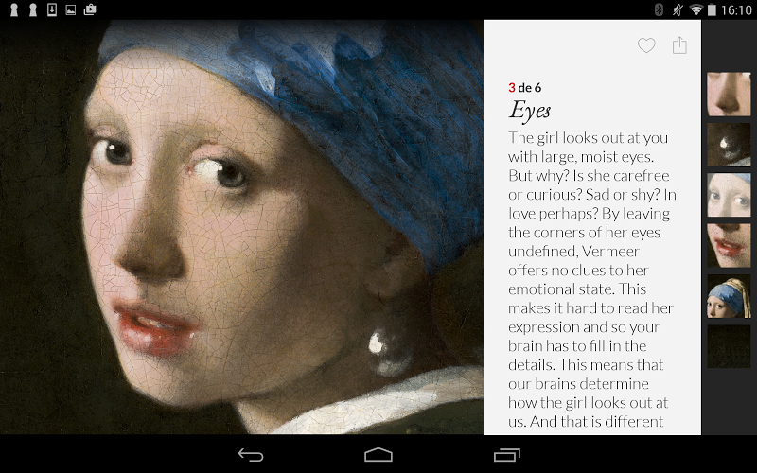Tap the Wi-Fi status icon
The width and height of the screenshot is (757, 473).
[695, 9]
